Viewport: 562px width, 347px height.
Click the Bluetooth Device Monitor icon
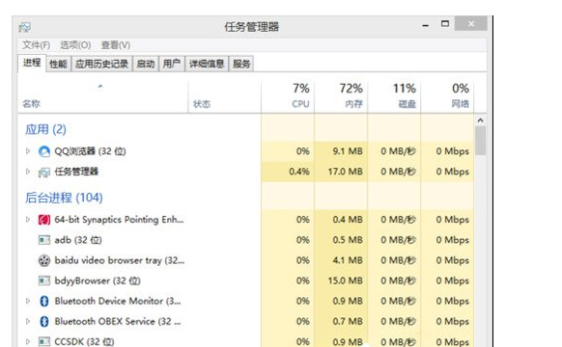tap(44, 301)
